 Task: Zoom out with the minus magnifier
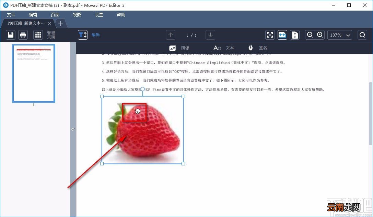click(x=310, y=35)
